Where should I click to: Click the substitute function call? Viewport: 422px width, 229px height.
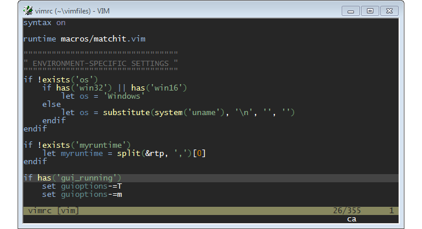[x=199, y=112]
